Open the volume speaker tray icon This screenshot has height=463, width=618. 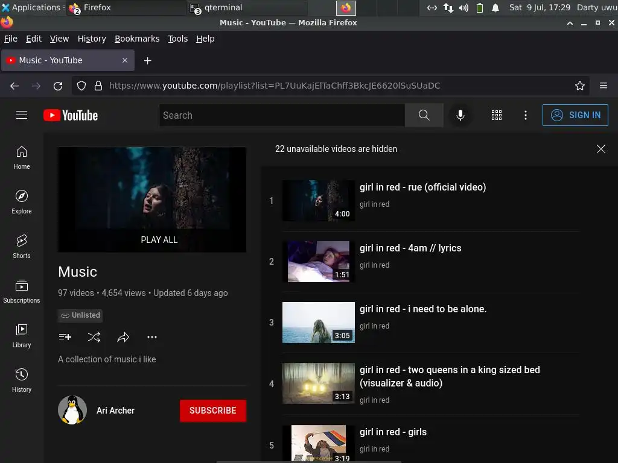coord(463,8)
